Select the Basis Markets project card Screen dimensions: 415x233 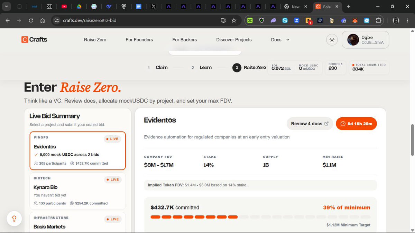point(78,222)
